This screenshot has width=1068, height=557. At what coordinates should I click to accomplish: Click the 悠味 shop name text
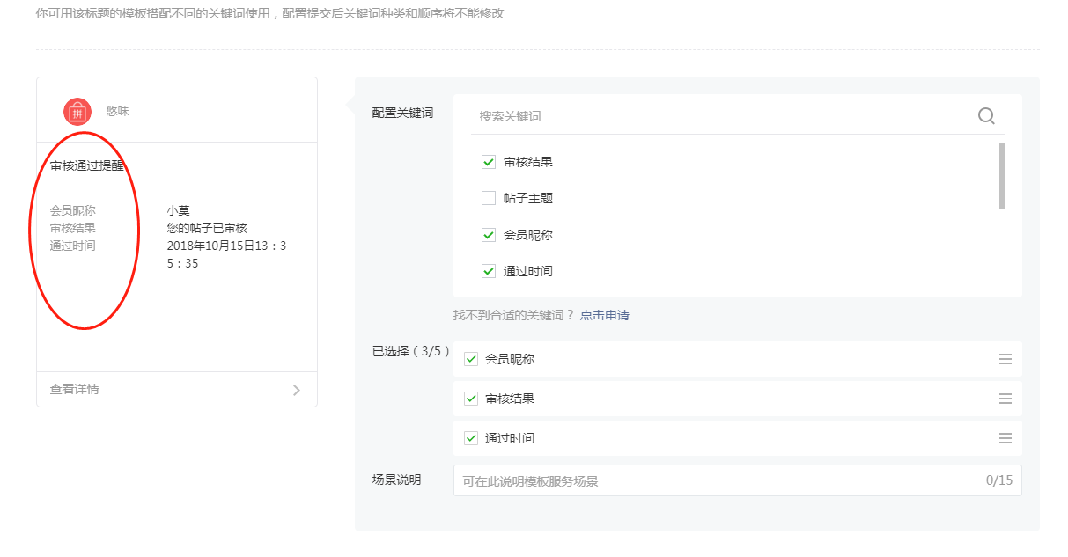coord(118,112)
